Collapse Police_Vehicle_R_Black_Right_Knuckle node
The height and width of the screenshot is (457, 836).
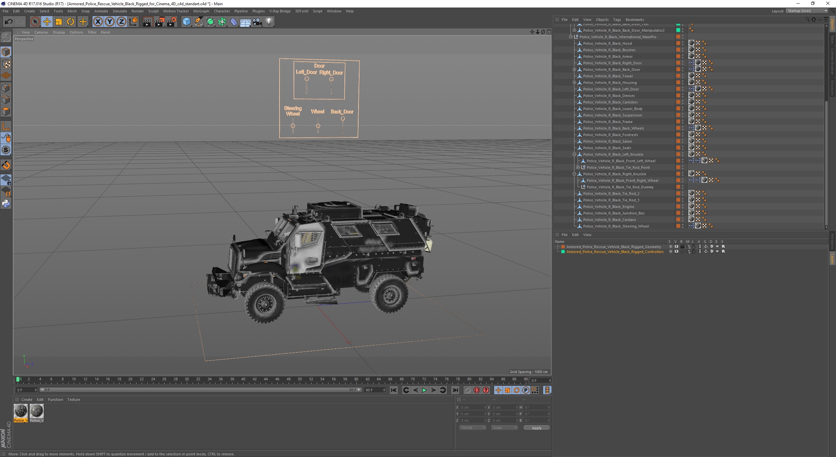tap(574, 174)
